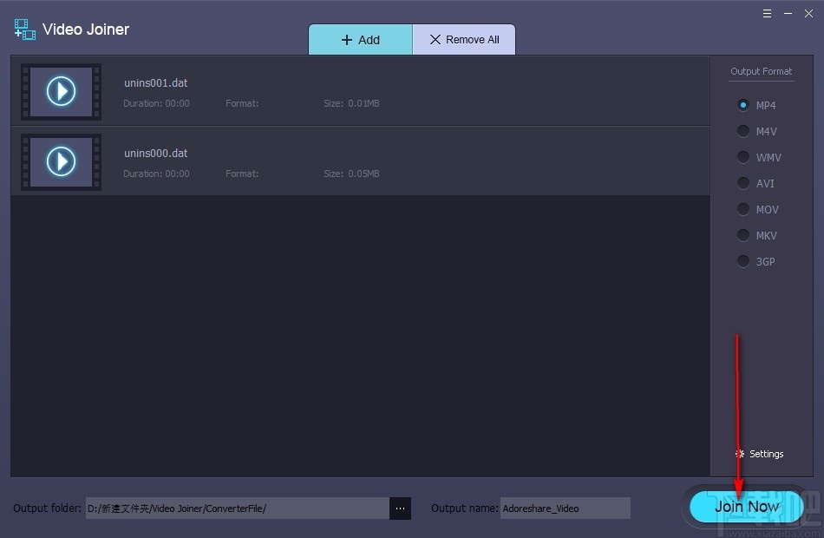The height and width of the screenshot is (538, 824).
Task: Click the output folder path field
Action: point(239,508)
